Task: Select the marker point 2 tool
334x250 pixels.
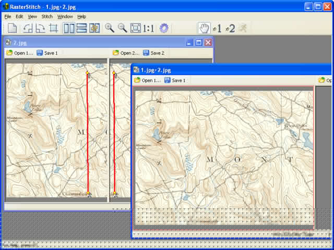Action: [230, 28]
